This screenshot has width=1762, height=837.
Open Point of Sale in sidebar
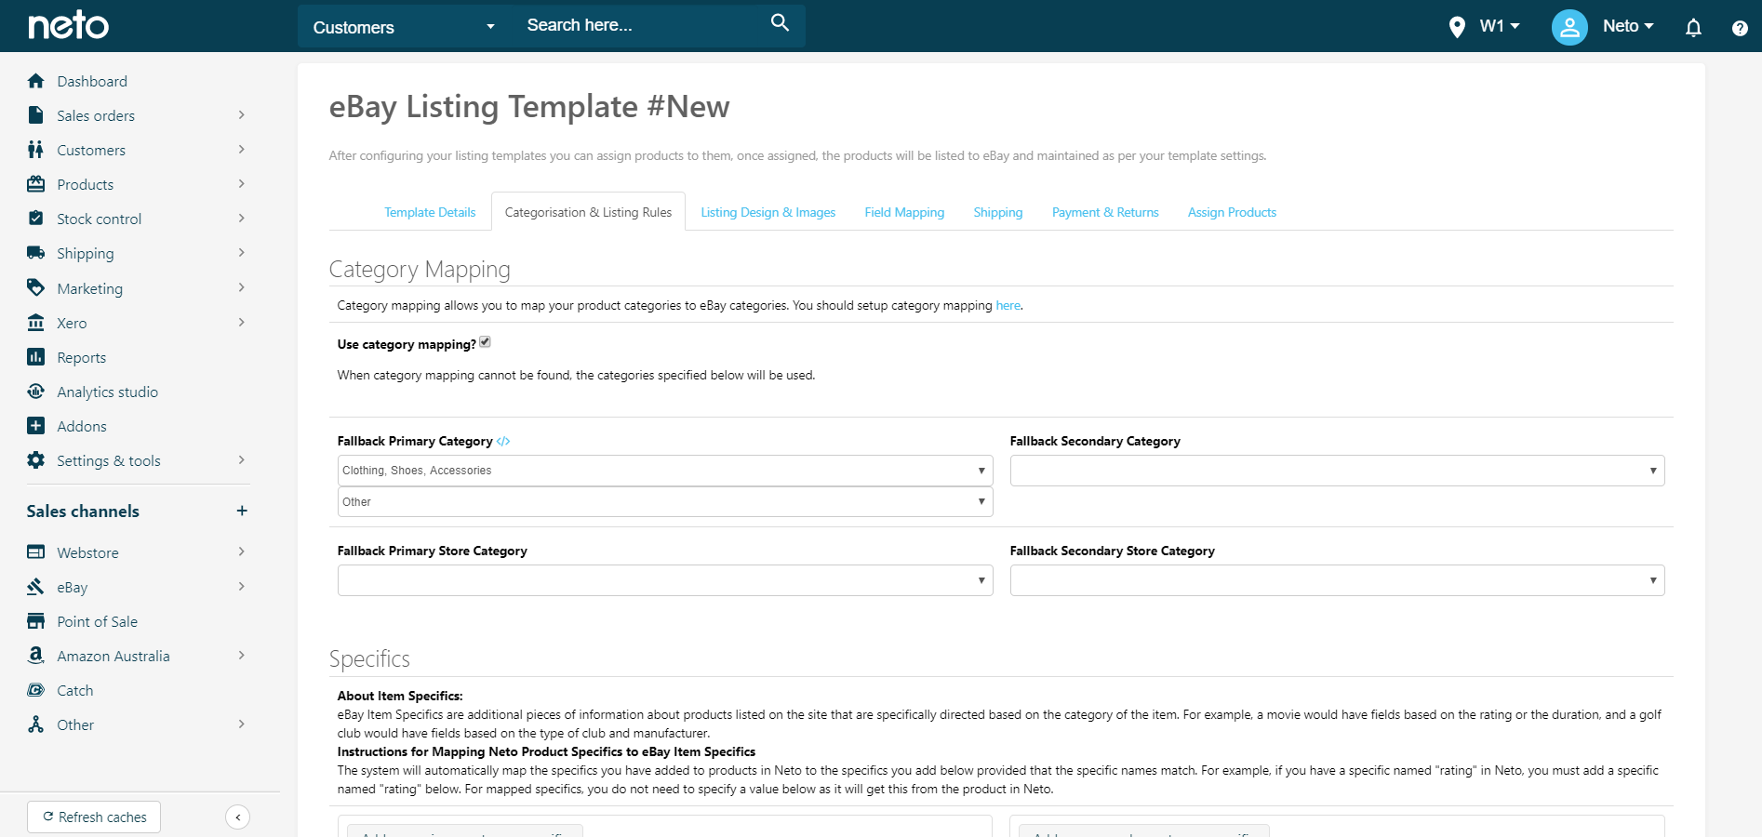[98, 621]
